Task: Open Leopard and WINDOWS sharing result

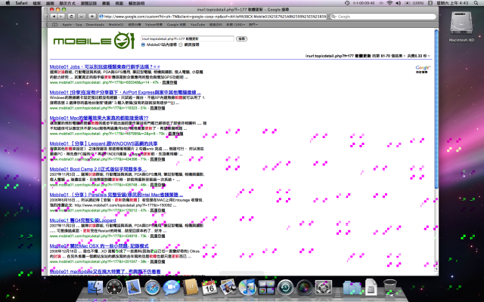Action: pos(104,143)
